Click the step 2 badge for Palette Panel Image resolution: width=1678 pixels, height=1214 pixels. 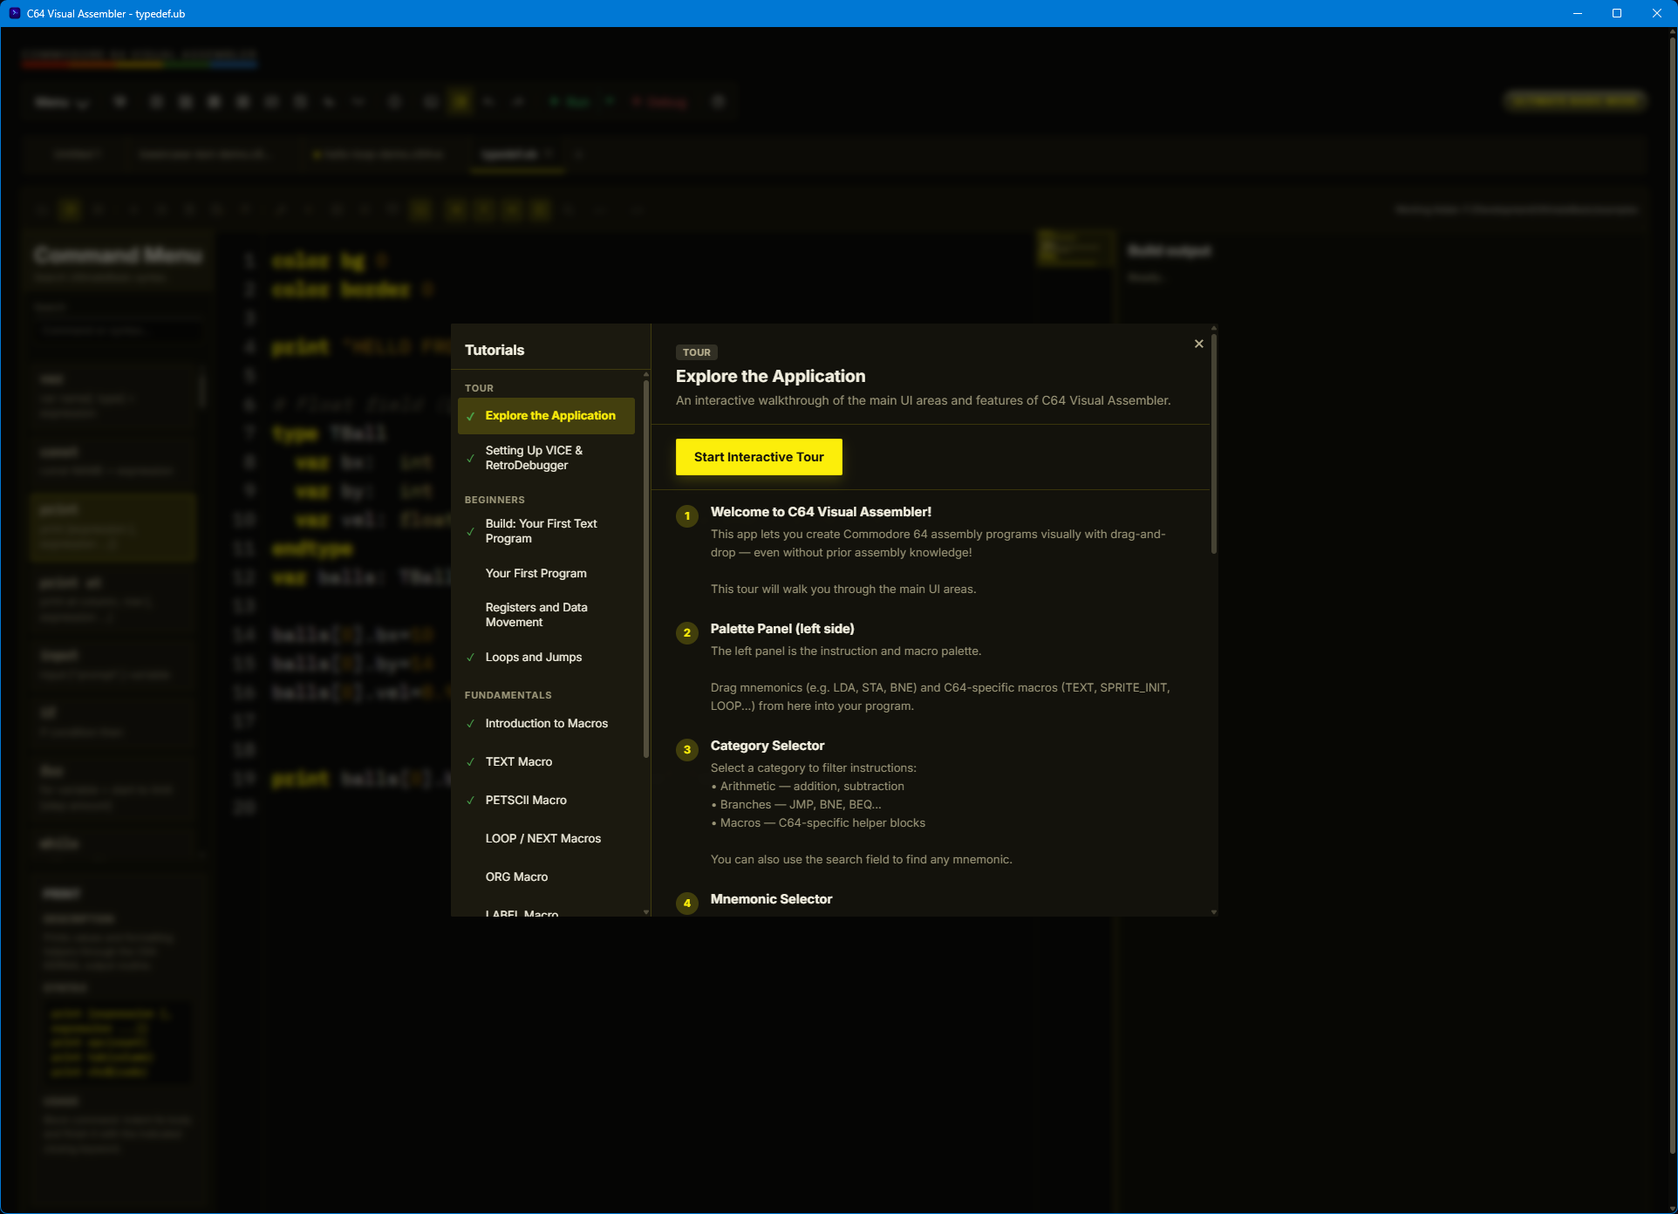687,633
